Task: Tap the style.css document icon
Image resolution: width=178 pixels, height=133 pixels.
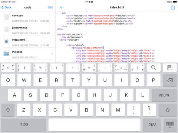Action: tap(6, 17)
